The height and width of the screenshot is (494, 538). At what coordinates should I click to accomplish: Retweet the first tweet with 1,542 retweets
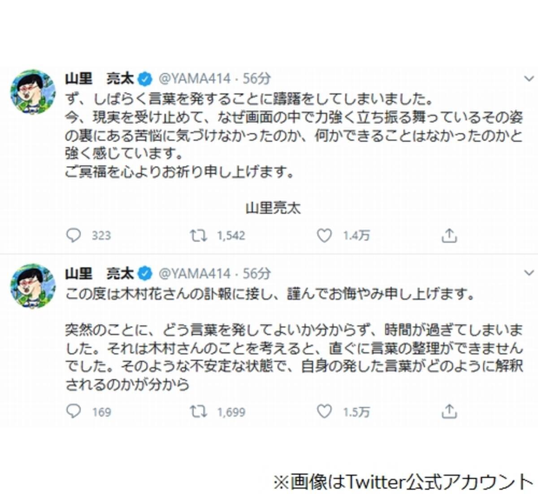coord(198,235)
